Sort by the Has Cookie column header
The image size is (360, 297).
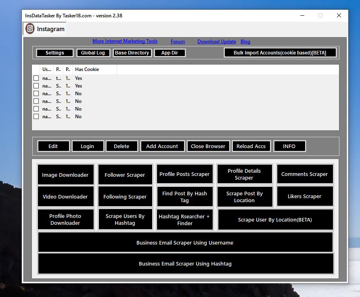94,69
